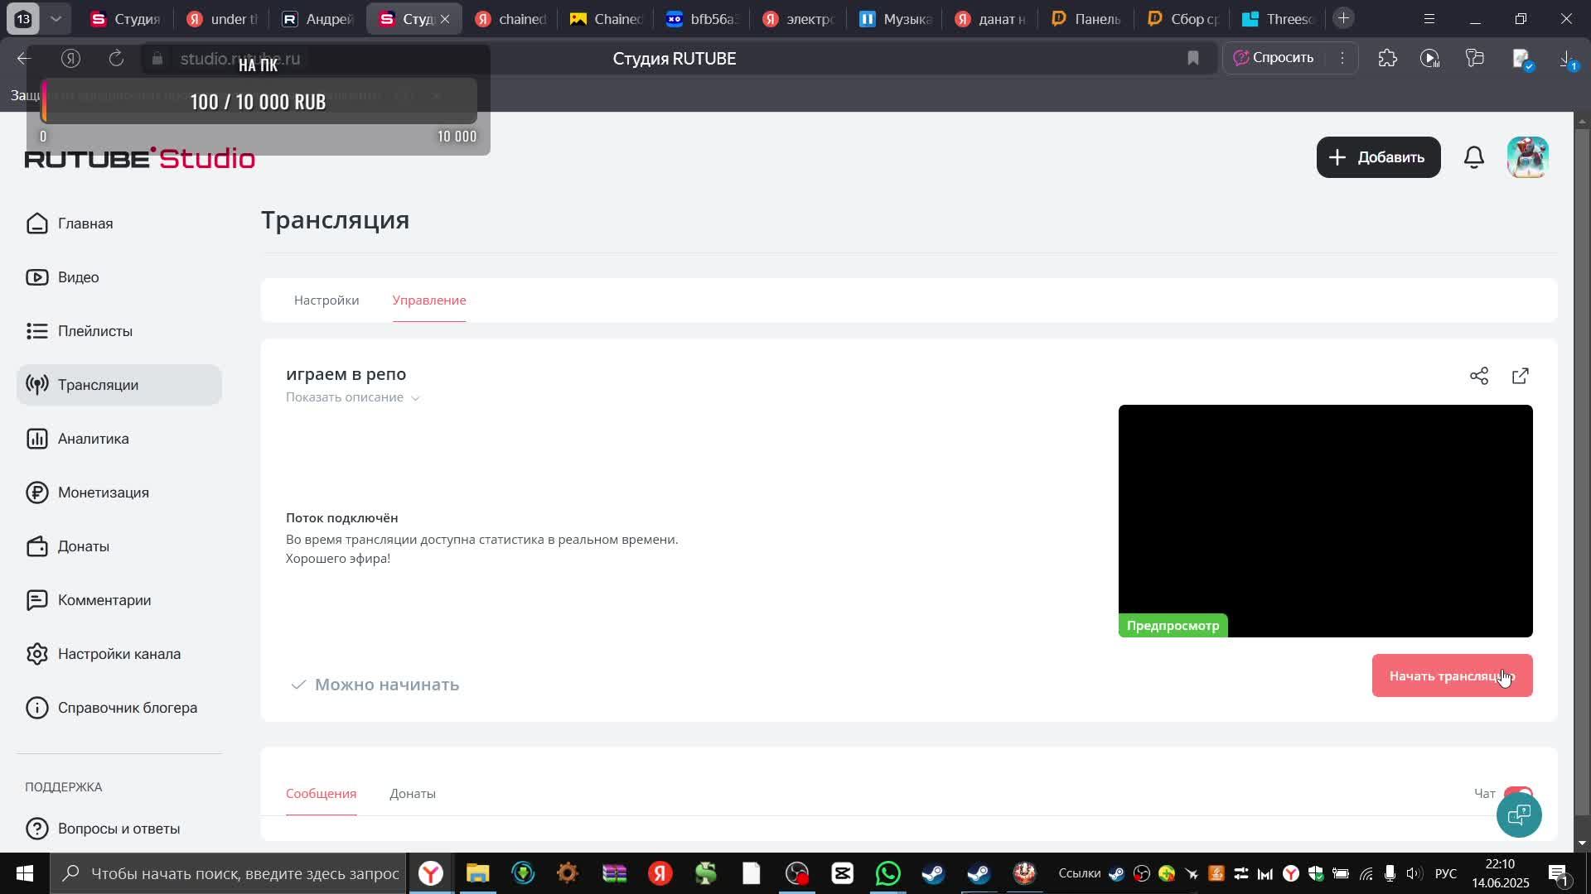Image resolution: width=1591 pixels, height=894 pixels.
Task: Open Справочник блогера
Action: pos(127,708)
